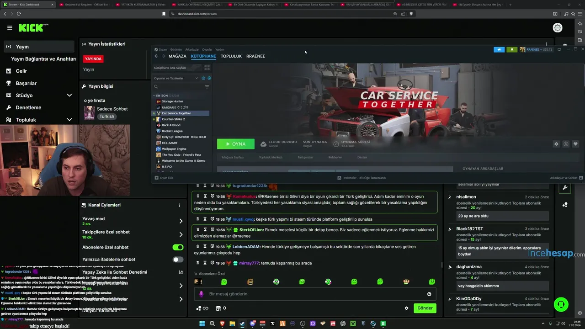Click the chat message input field
This screenshot has height=329, width=585.
[x=315, y=294]
